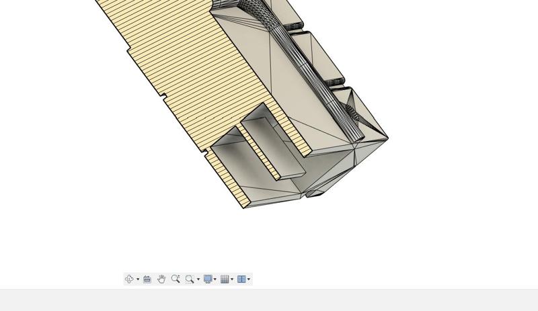This screenshot has width=538, height=311.
Task: Open the Orbit type dropdown arrow
Action: [x=138, y=279]
